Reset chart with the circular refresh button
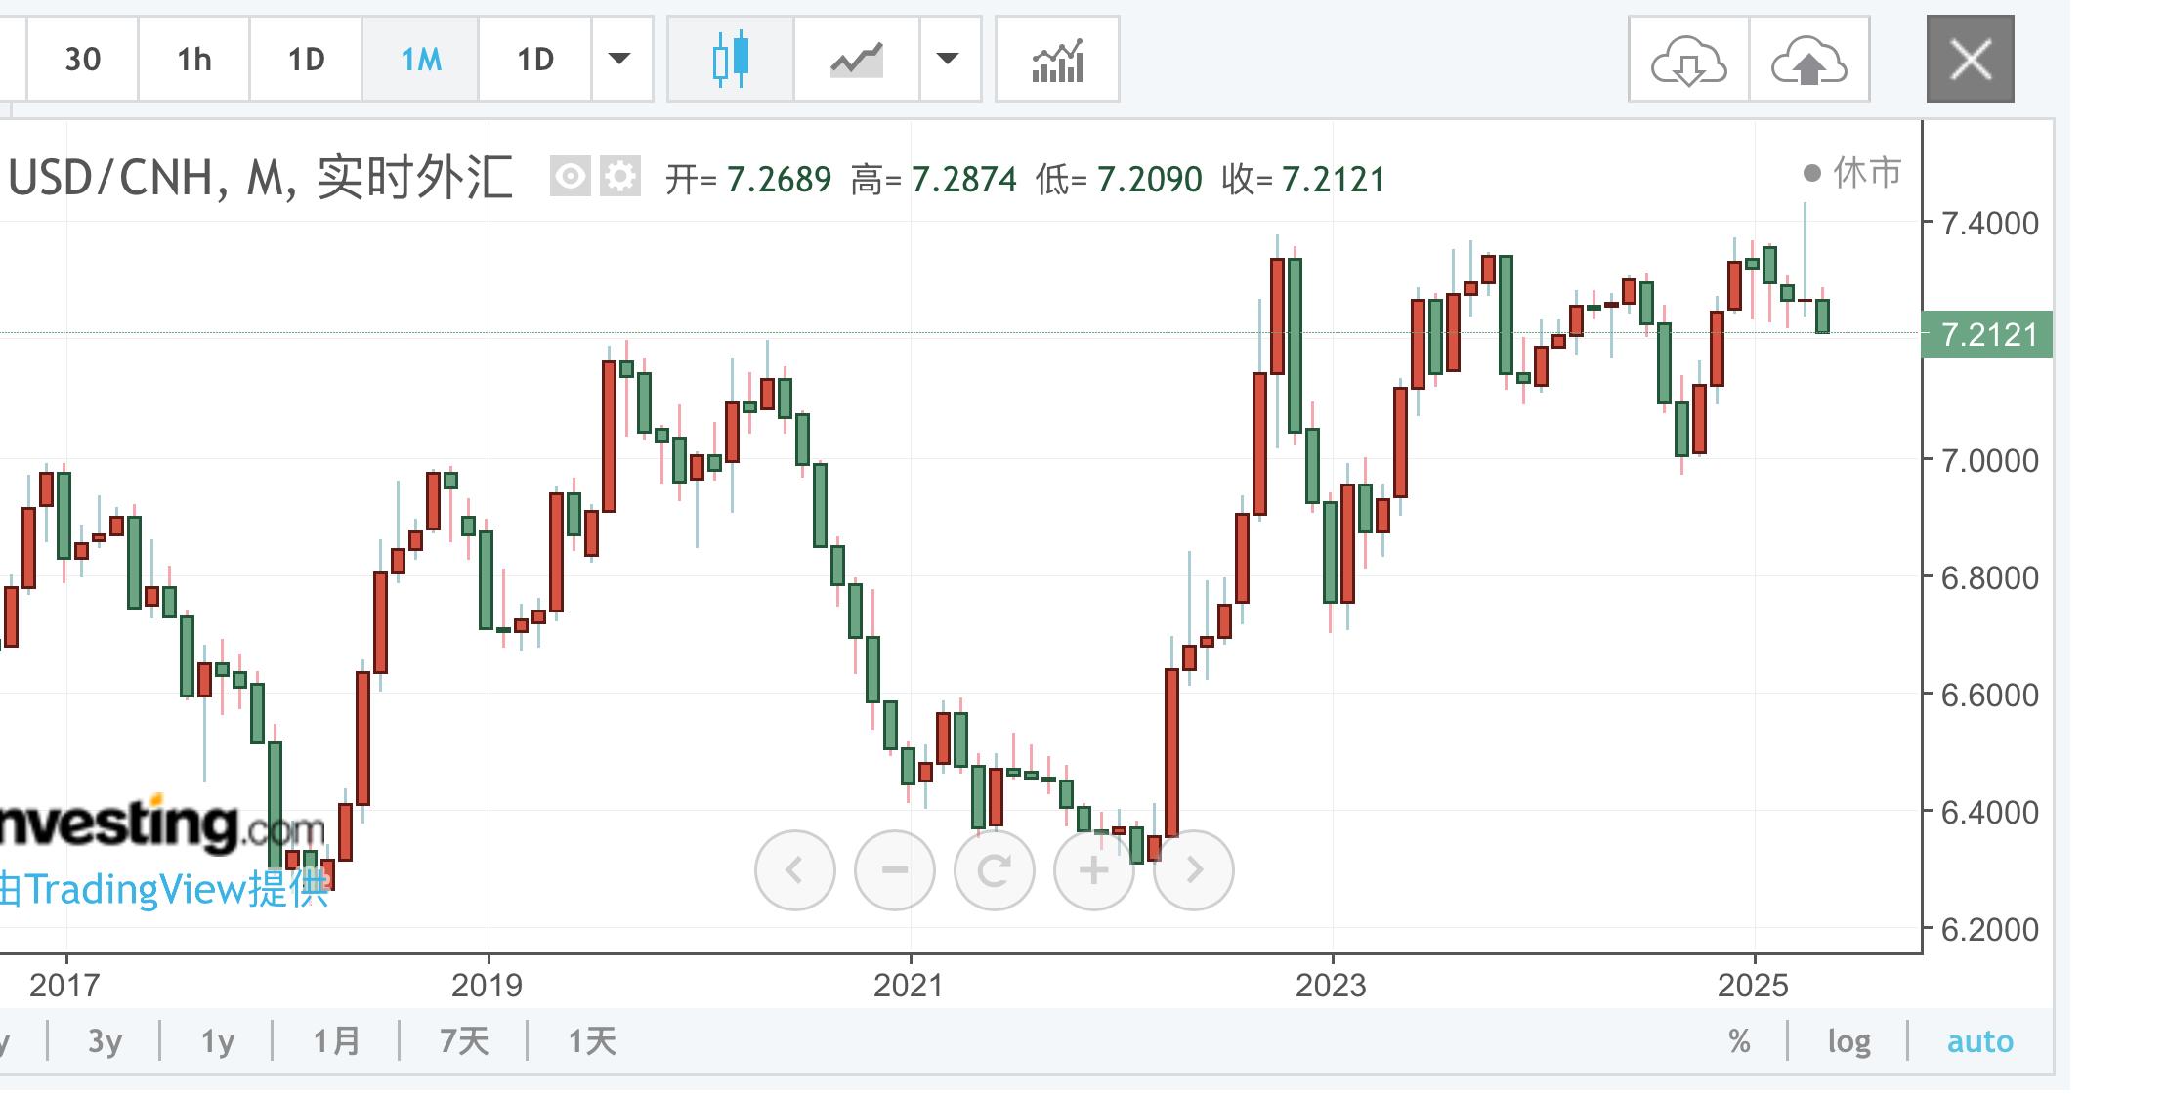The image size is (2167, 1098). (x=994, y=869)
